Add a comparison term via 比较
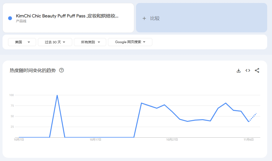Viewport: 272px width, 161px height. click(201, 18)
